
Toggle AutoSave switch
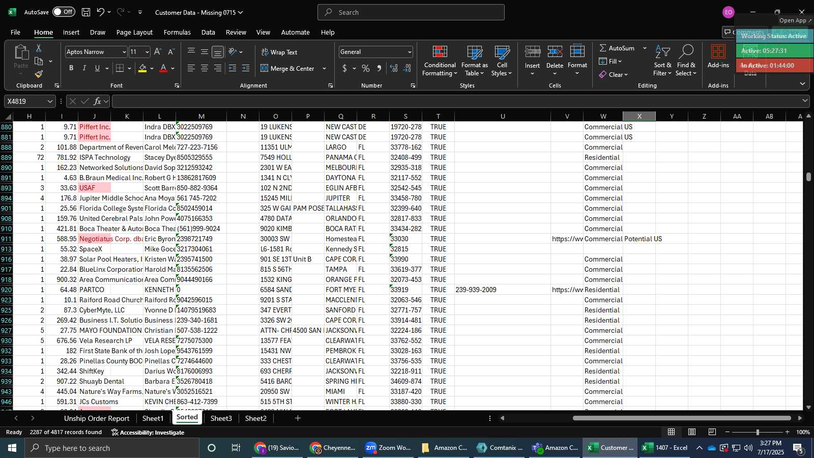64,12
